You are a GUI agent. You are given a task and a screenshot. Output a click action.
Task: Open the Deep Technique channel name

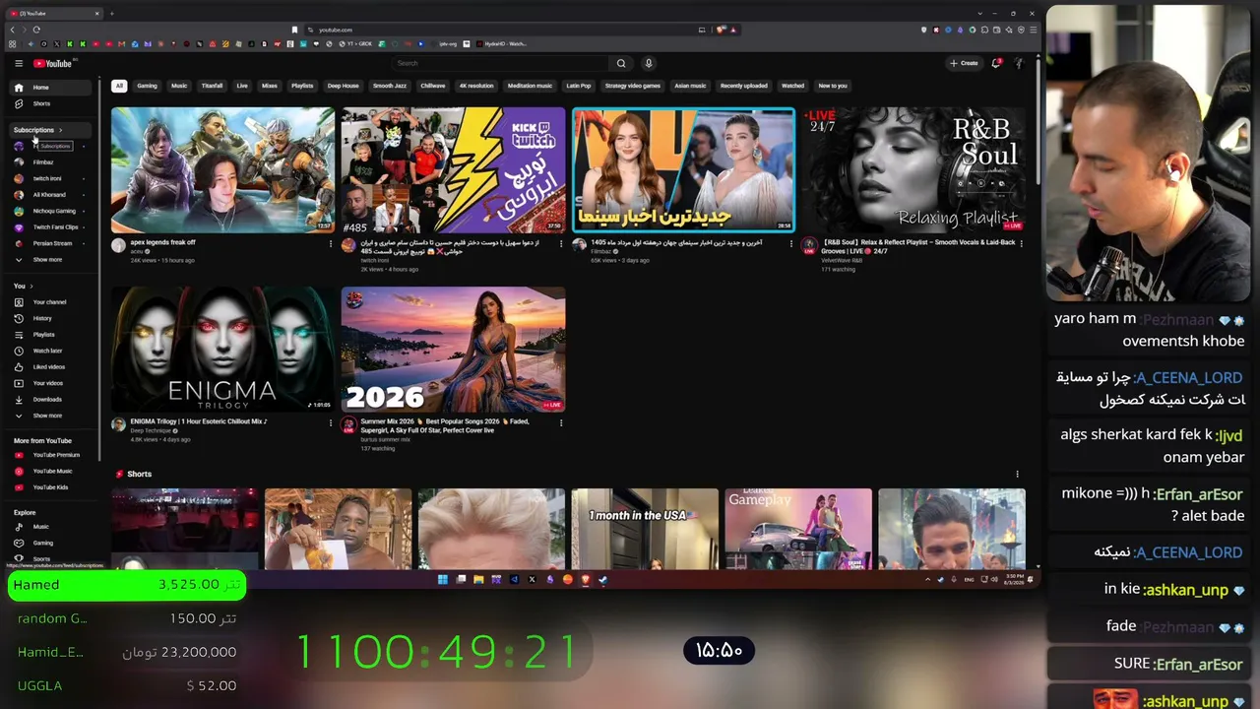pos(152,430)
